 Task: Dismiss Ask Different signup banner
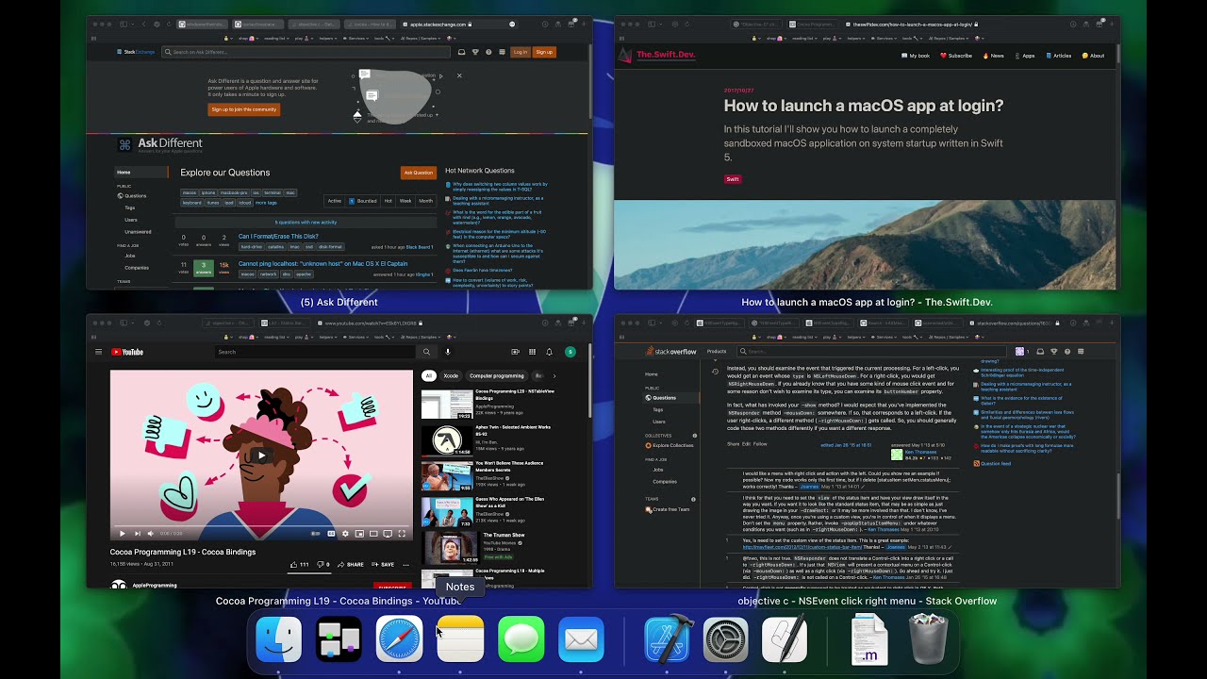point(459,75)
